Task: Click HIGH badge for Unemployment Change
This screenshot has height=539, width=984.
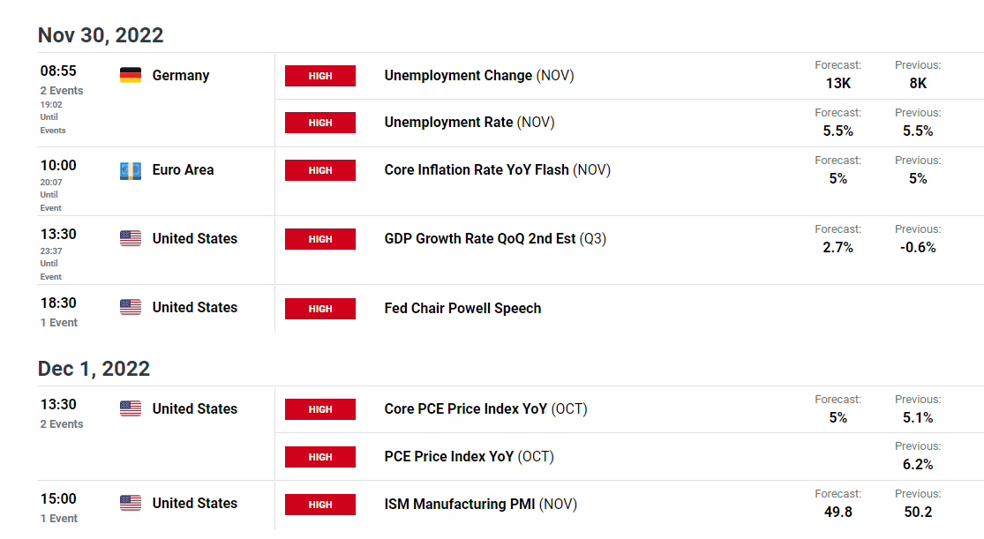Action: point(320,76)
